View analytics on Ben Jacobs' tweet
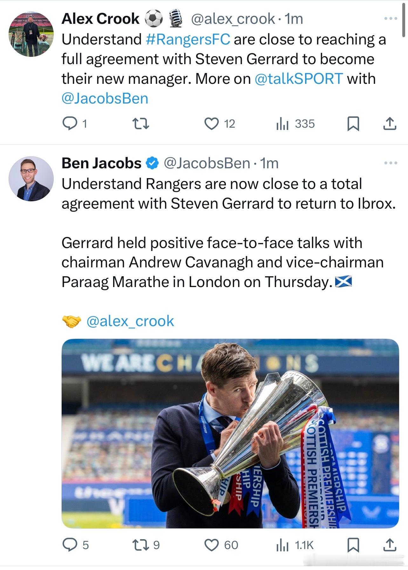This screenshot has height=570, width=408. click(x=282, y=545)
